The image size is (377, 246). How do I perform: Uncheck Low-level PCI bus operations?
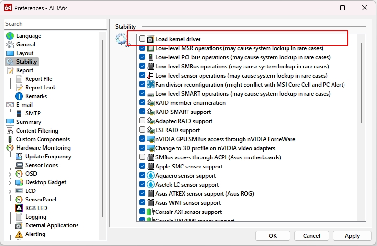point(143,57)
